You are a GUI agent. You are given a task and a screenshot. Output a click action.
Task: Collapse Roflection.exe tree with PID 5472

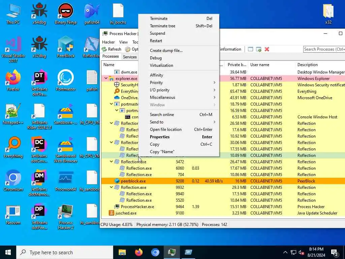coord(111,162)
